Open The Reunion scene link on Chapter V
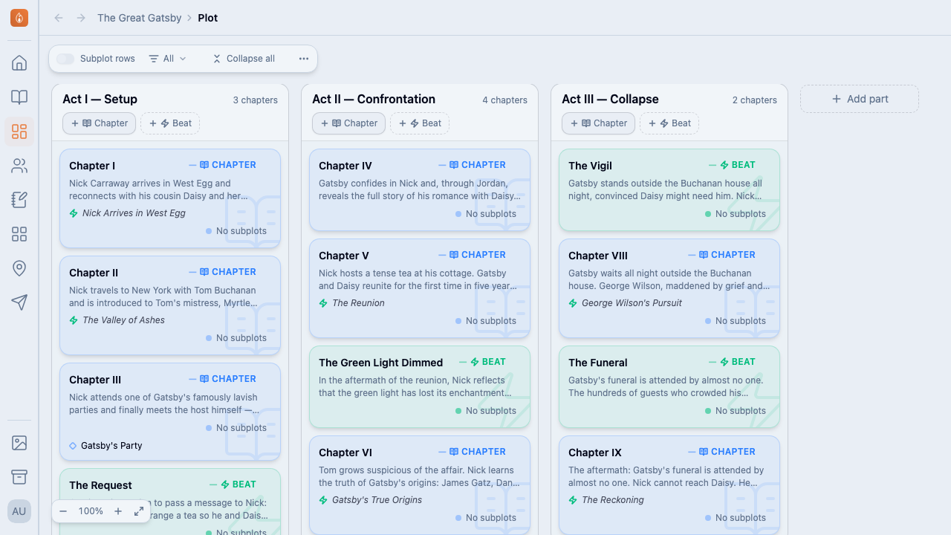Viewport: 951px width, 535px height. point(359,303)
